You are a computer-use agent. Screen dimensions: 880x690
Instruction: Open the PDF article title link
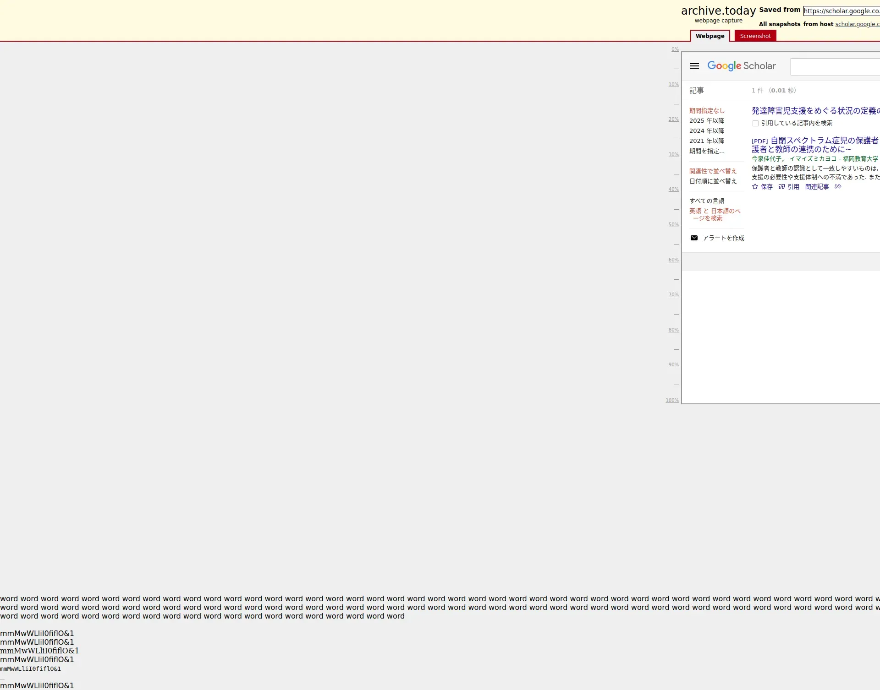click(824, 141)
